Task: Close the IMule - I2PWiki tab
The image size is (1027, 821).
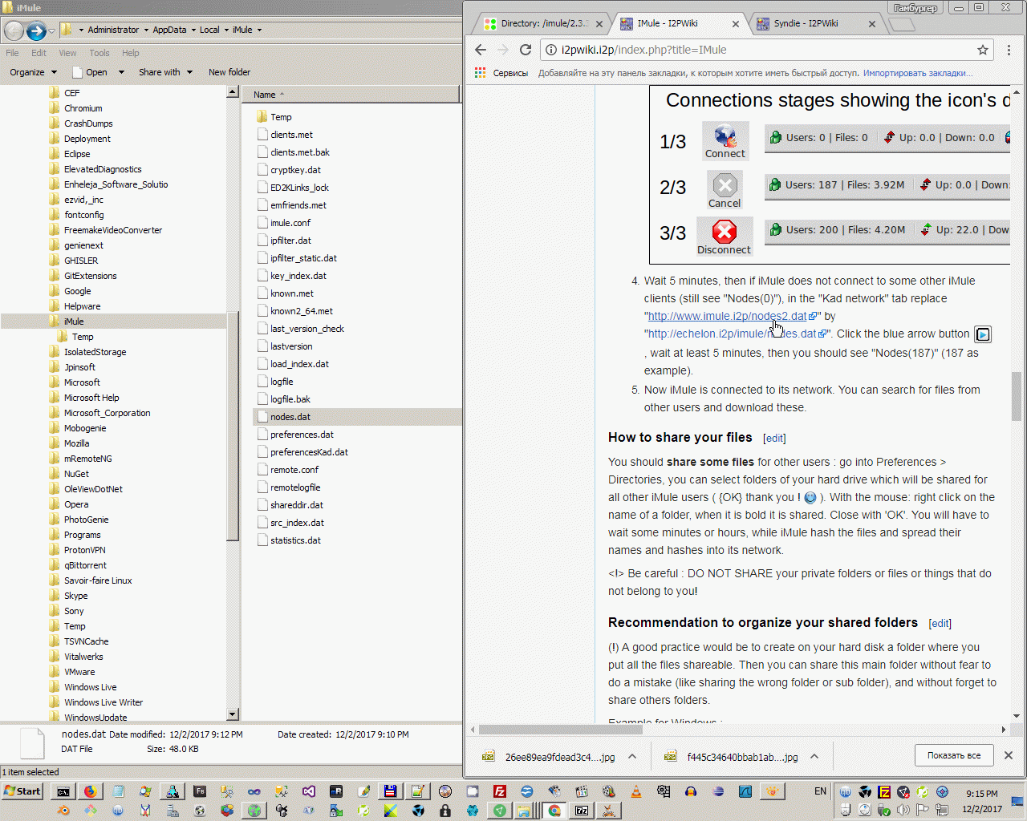Action: pos(736,24)
